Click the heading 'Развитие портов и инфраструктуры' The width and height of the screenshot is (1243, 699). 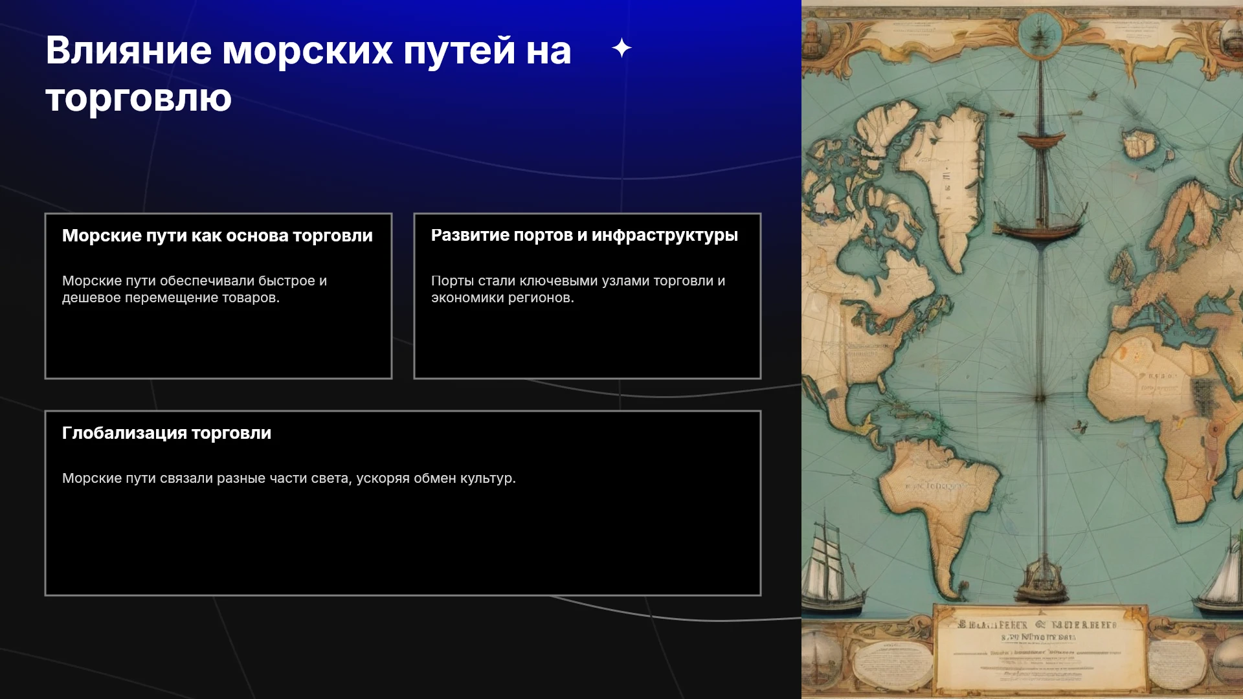[x=585, y=236]
